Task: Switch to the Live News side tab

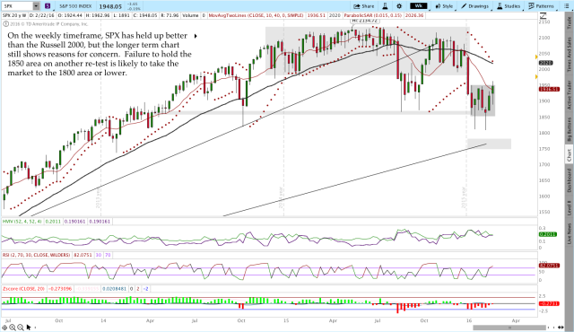Action: 569,234
